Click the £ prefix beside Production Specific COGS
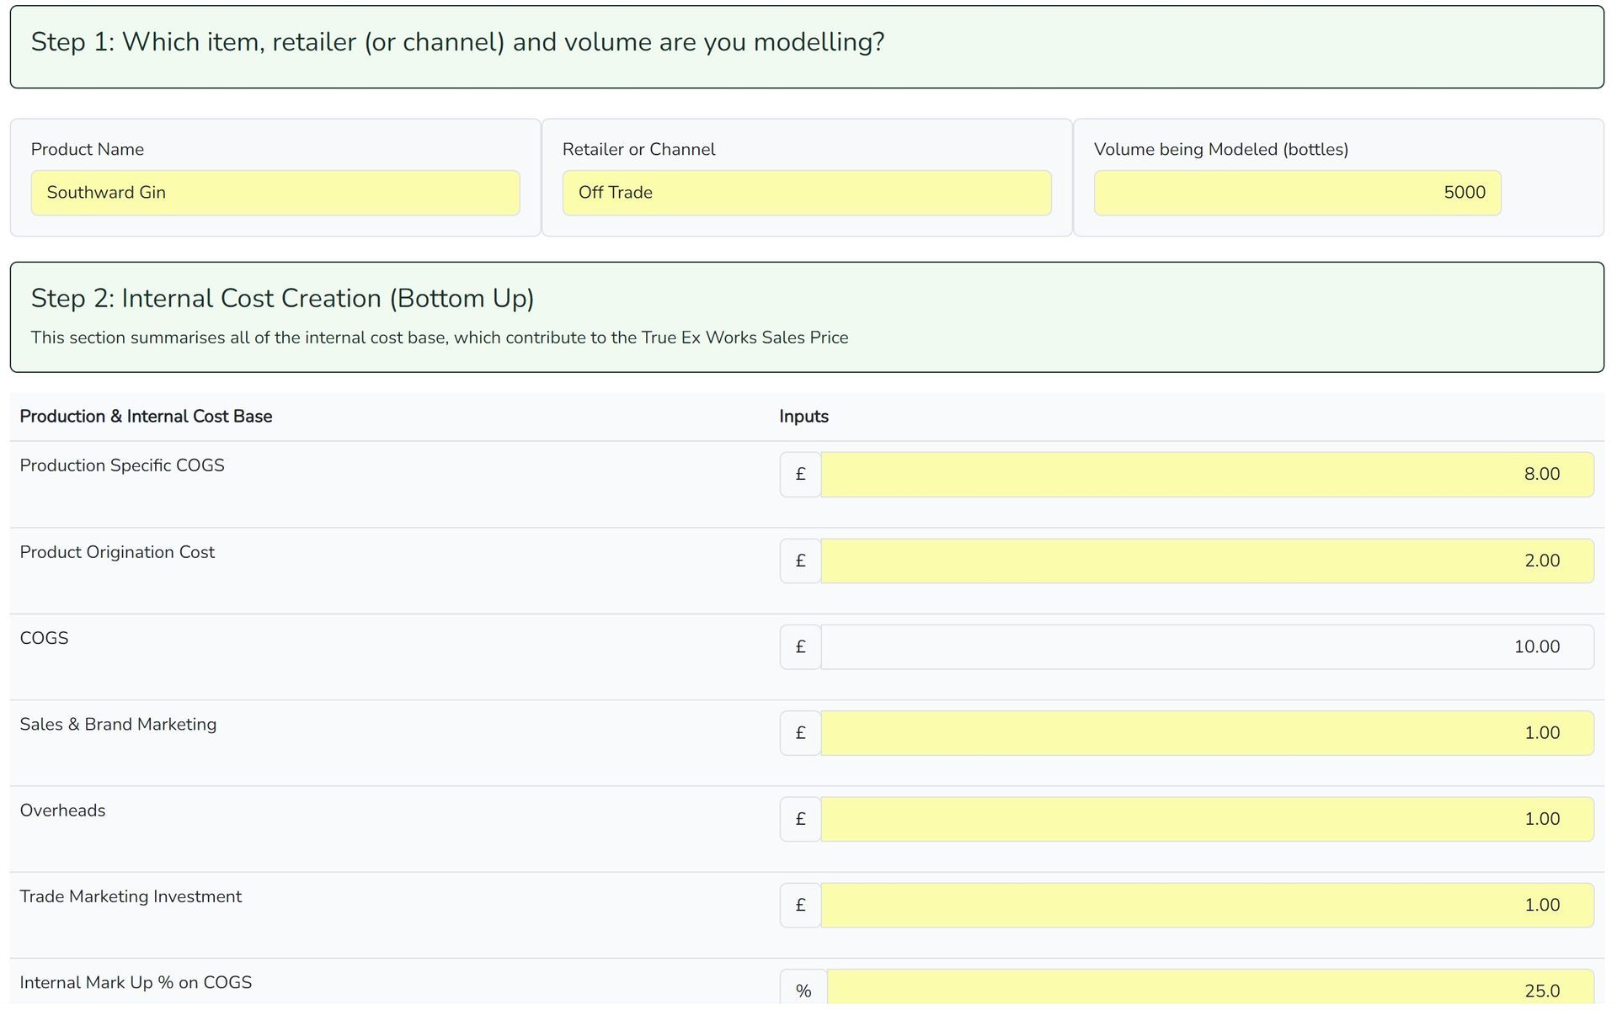The image size is (1617, 1010). [801, 475]
